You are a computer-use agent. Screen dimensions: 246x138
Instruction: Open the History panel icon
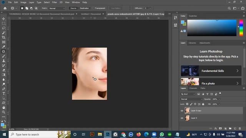click(175, 18)
